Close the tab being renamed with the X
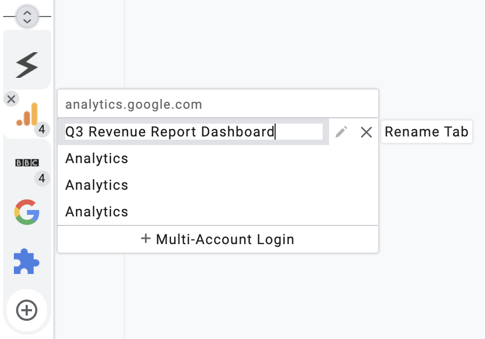This screenshot has width=485, height=339. (366, 132)
